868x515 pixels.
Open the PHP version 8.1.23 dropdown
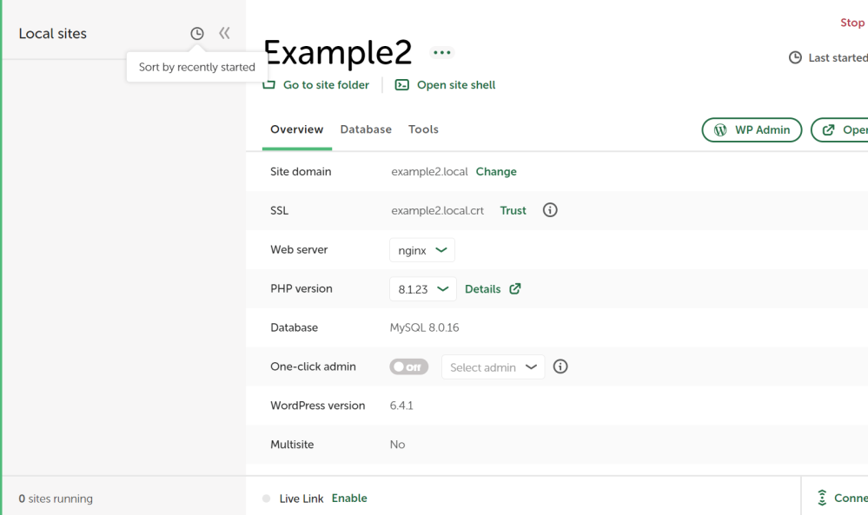(x=423, y=288)
